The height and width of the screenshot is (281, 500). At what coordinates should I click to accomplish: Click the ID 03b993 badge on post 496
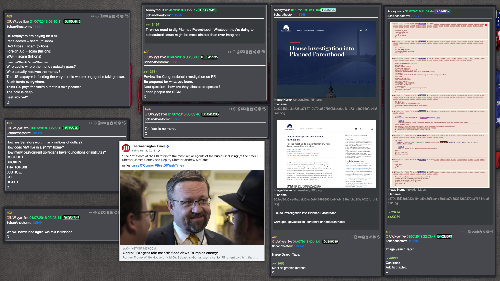pyautogui.click(x=444, y=237)
